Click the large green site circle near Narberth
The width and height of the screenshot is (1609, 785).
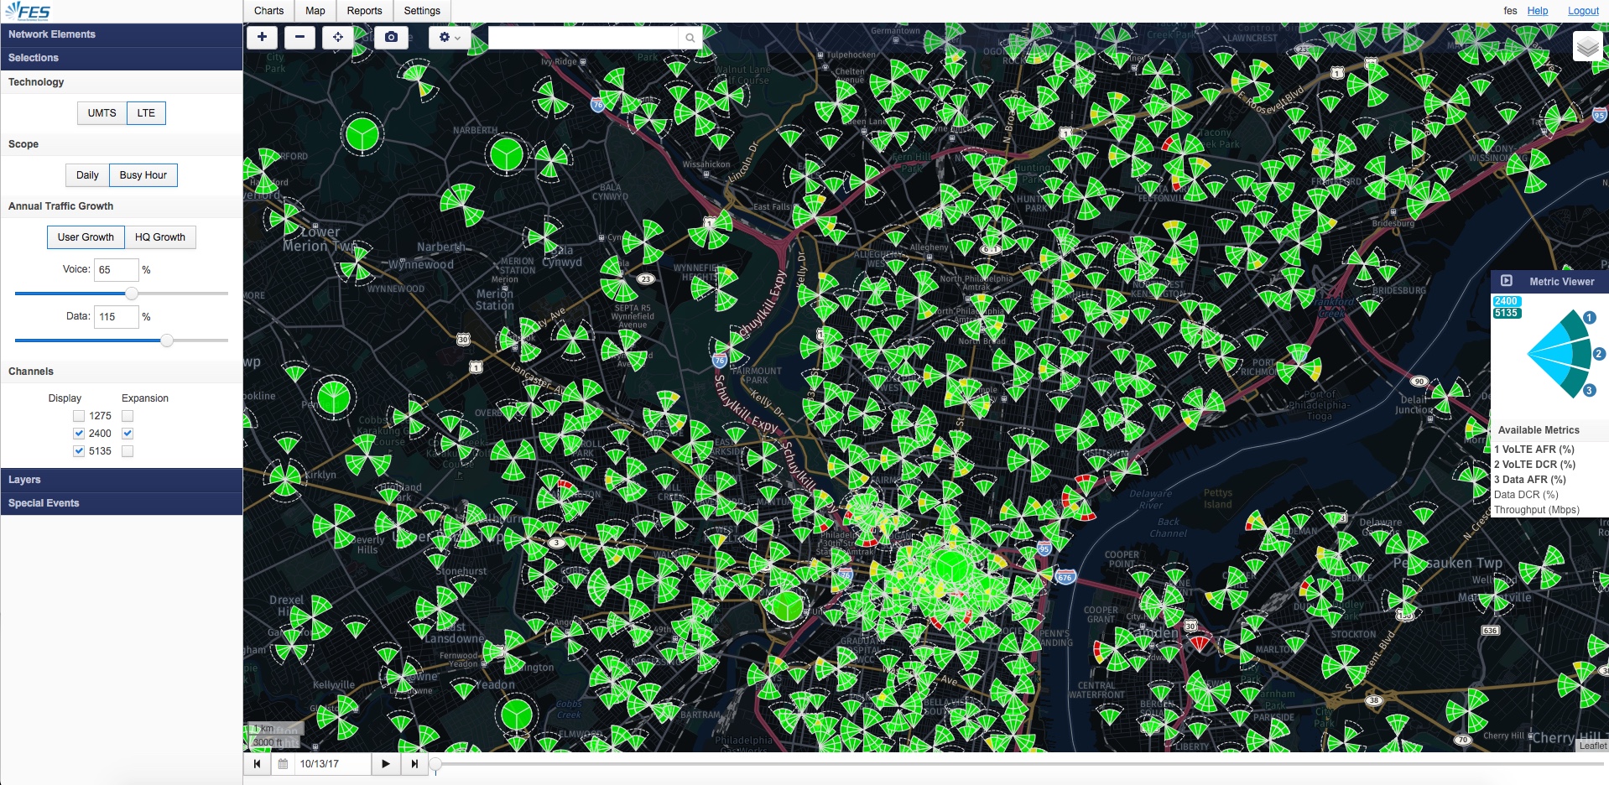click(x=507, y=154)
